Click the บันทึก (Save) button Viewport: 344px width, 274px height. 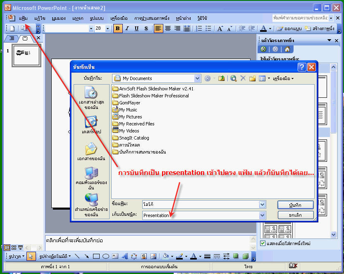tap(295, 205)
